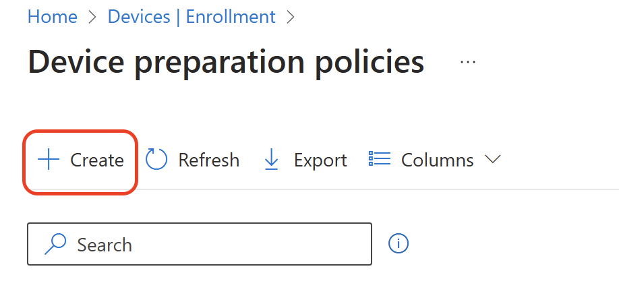This screenshot has height=306, width=619.
Task: Select the Refresh command label
Action: (x=209, y=160)
